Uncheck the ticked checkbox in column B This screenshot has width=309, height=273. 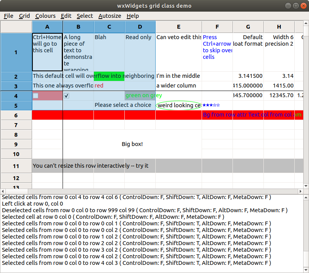(x=66, y=95)
